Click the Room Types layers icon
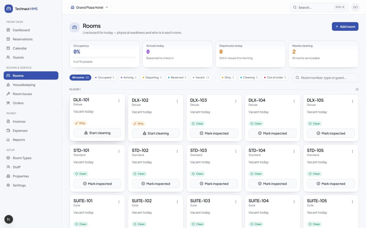 [x=8, y=158]
